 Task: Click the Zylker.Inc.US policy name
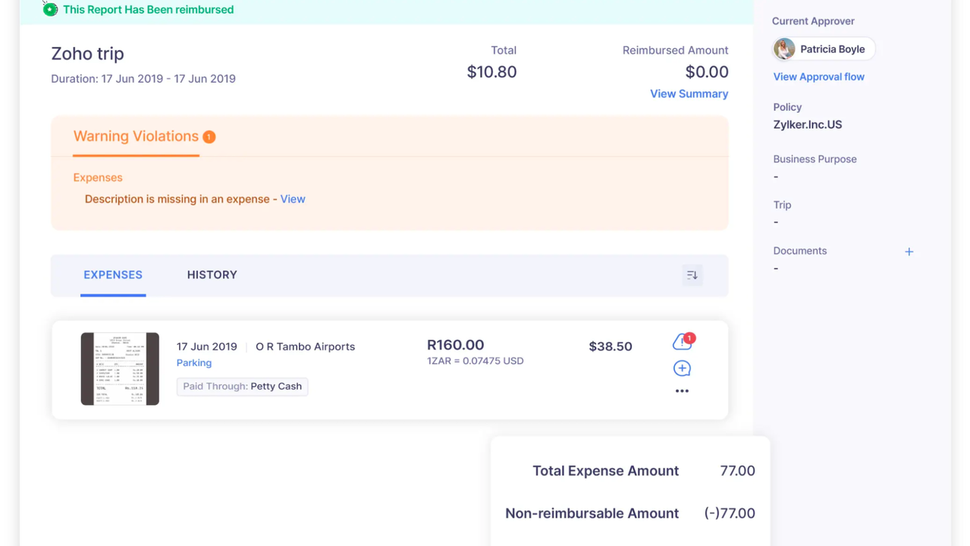click(807, 124)
